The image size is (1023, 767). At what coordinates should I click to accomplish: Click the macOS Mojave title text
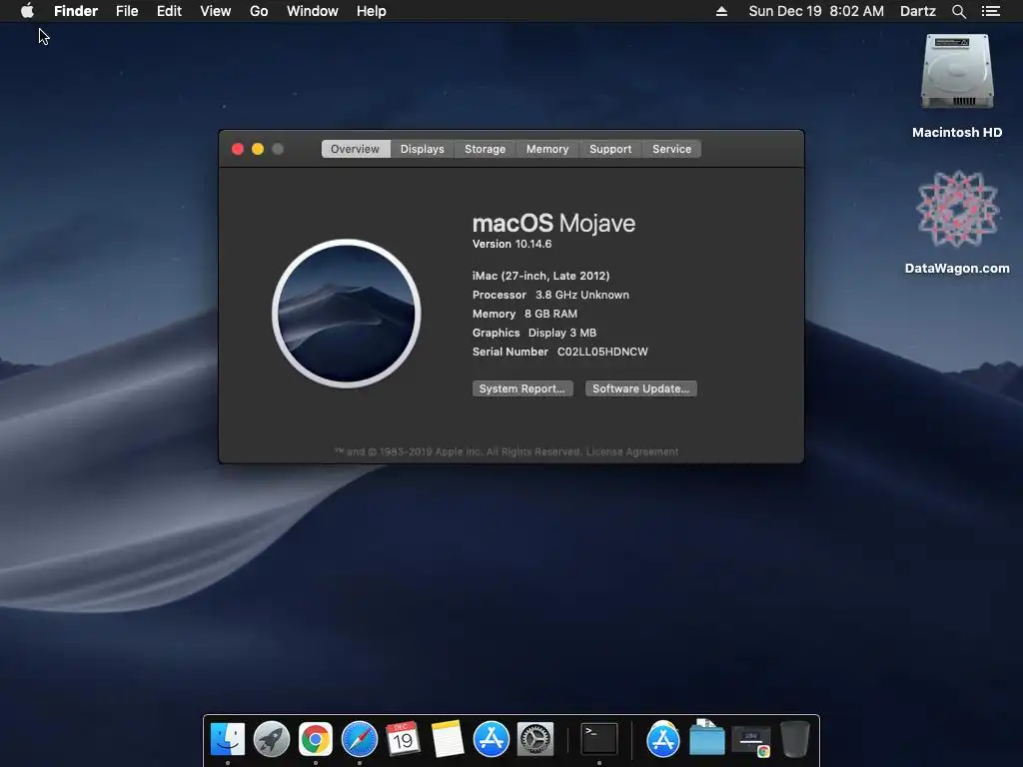tap(553, 223)
